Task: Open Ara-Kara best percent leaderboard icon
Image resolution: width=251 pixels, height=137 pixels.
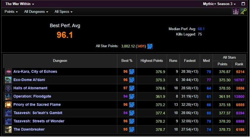Action: coord(132,72)
